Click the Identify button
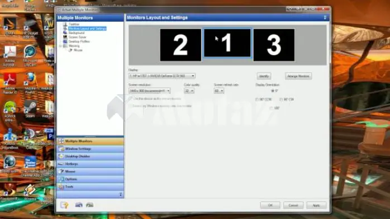This screenshot has width=390, height=219. [x=264, y=76]
